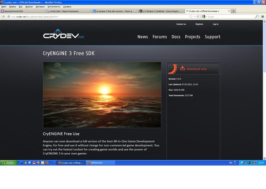Click the system tray clock
Screen dimensions: 266x189
(x=261, y=163)
